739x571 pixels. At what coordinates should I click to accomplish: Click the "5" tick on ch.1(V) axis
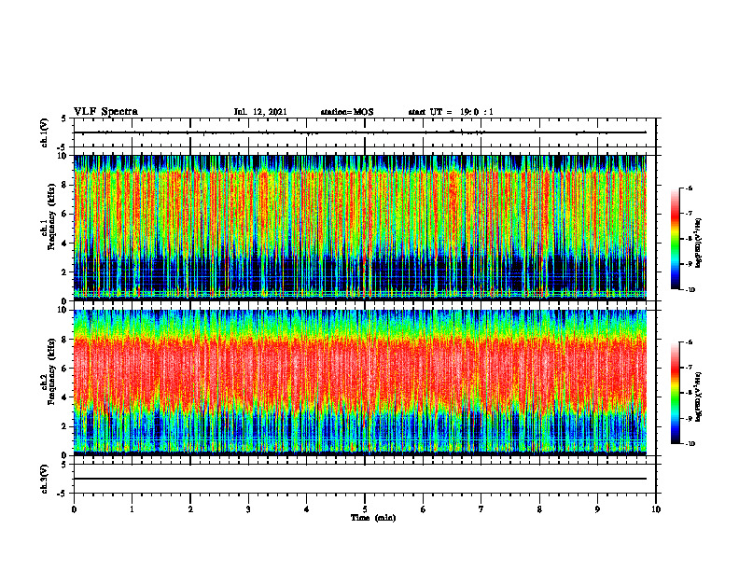click(x=64, y=118)
